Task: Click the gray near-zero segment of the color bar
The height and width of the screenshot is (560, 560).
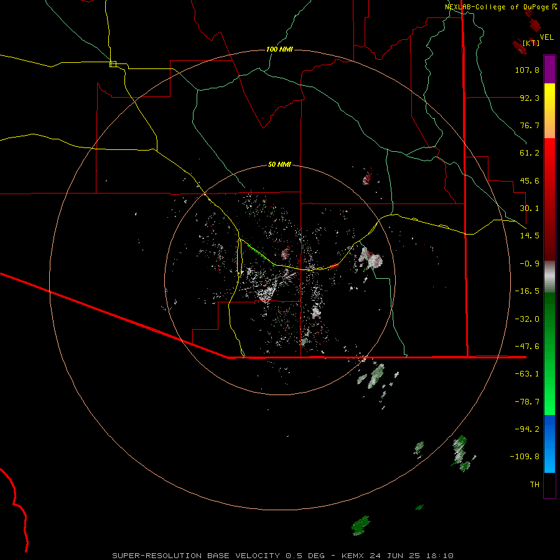Action: point(549,277)
